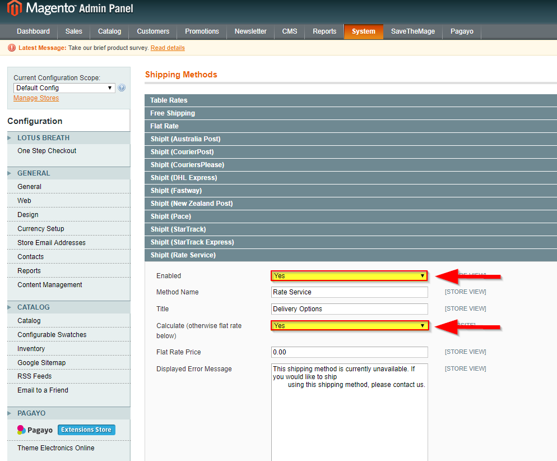
Task: Open Content Management settings
Action: pyautogui.click(x=69, y=285)
